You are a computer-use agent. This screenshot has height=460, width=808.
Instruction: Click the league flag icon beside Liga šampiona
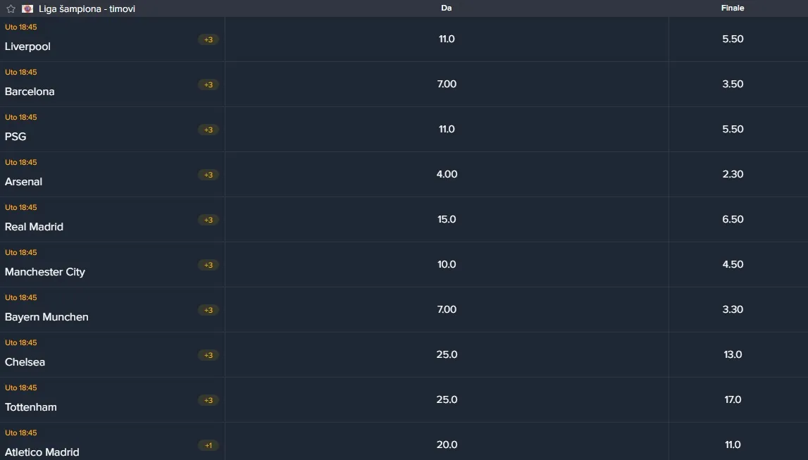pyautogui.click(x=27, y=9)
